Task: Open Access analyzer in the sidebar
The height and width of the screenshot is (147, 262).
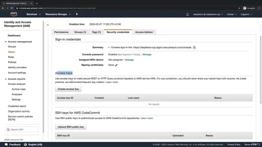Action: (16, 84)
